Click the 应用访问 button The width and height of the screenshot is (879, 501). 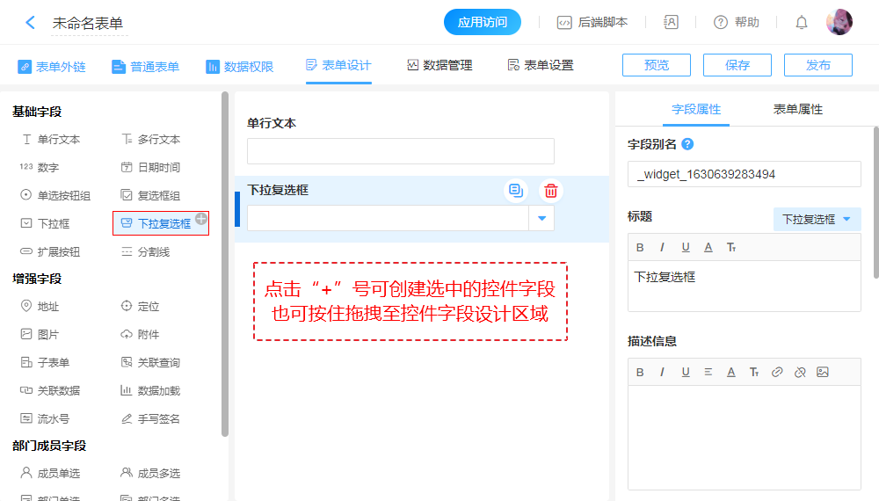[483, 23]
